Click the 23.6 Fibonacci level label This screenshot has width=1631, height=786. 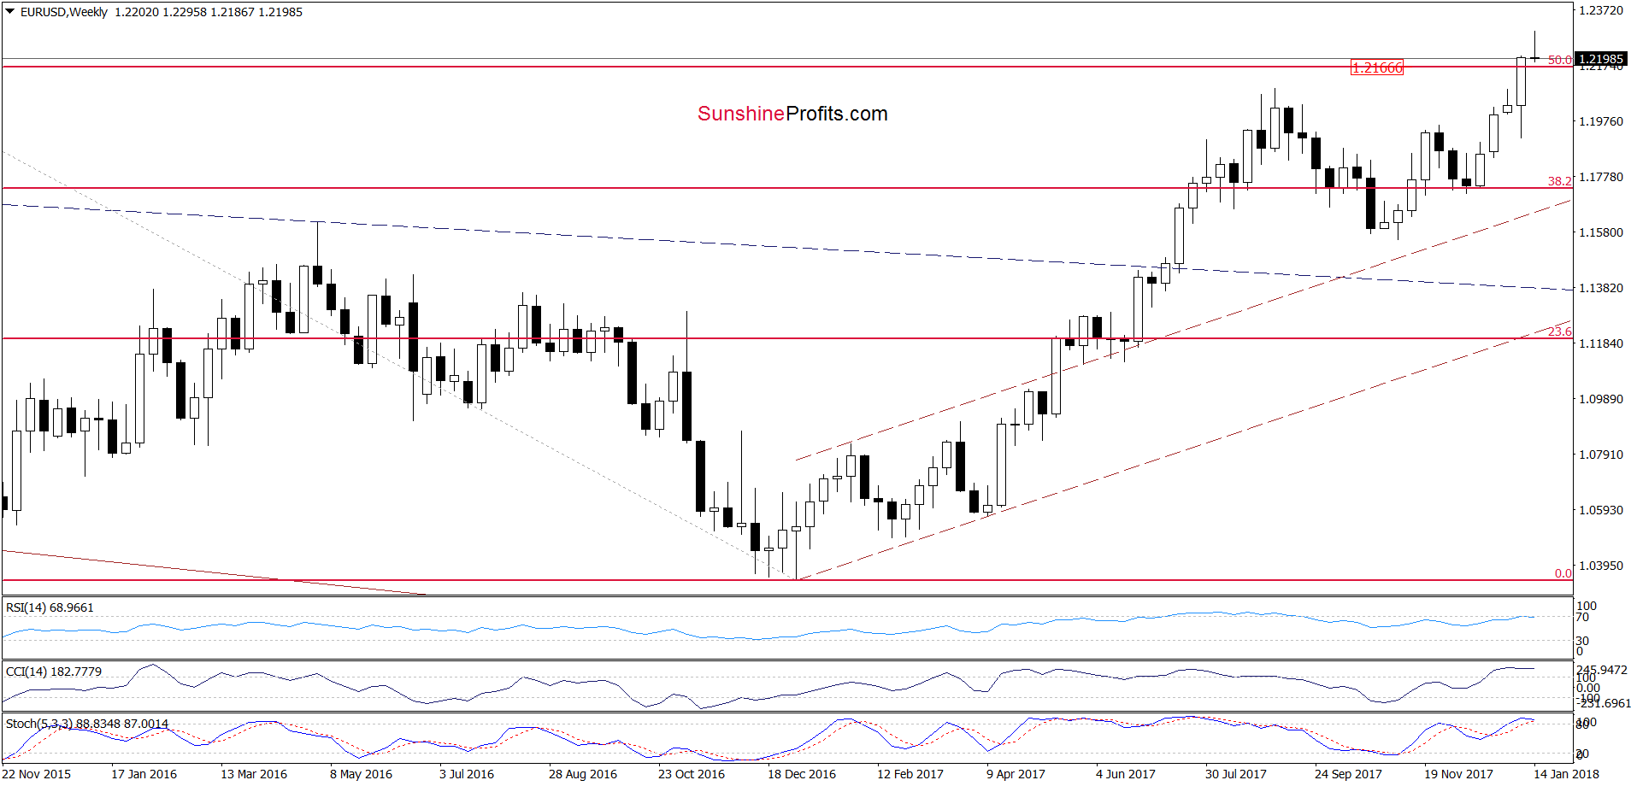click(x=1559, y=331)
